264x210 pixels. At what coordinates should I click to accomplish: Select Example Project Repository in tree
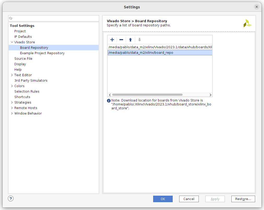pyautogui.click(x=42, y=53)
